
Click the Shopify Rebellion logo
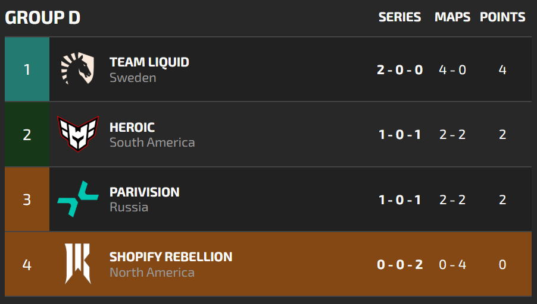[x=77, y=264]
